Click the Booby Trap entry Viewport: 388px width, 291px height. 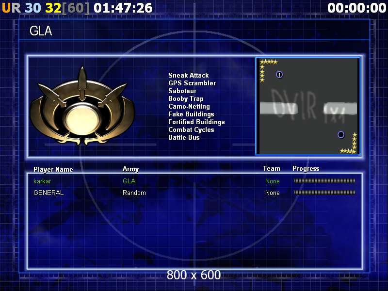pos(186,98)
